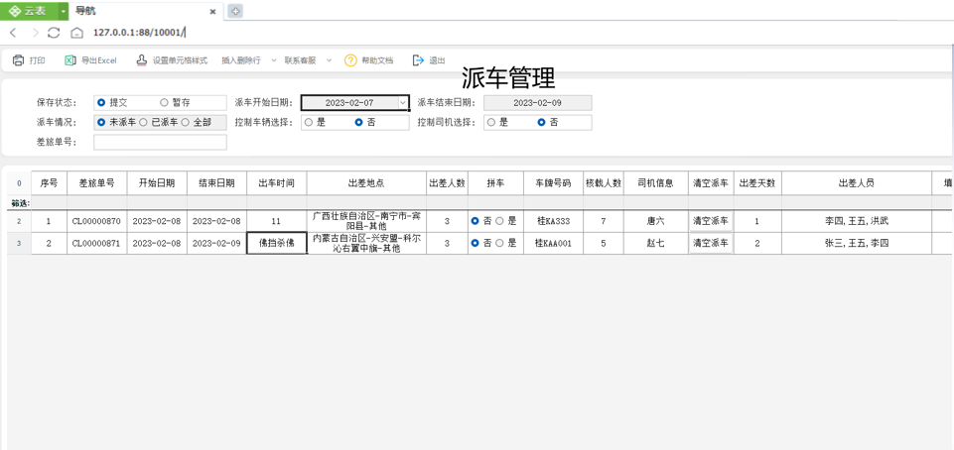Click the browser back arrow

pyautogui.click(x=13, y=33)
